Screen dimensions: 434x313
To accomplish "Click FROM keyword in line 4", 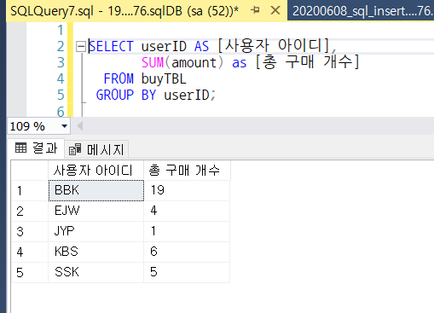I will click(x=119, y=78).
